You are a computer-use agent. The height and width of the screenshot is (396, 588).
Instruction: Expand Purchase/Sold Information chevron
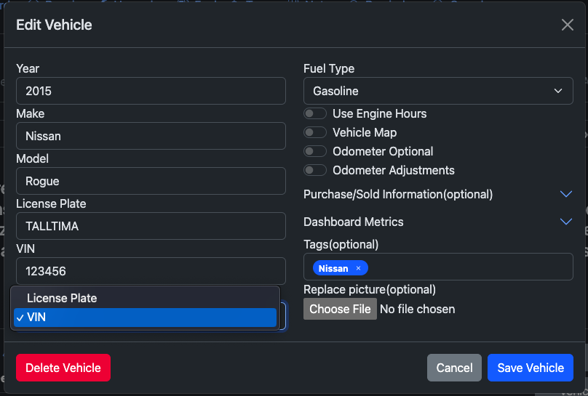[x=566, y=194]
